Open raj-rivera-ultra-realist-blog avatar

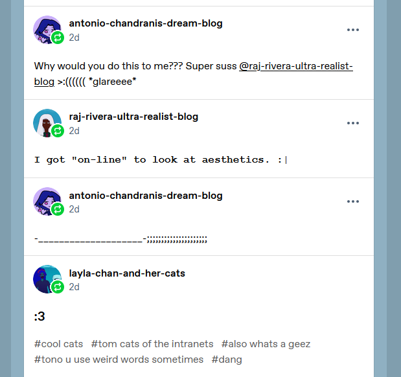tap(47, 123)
